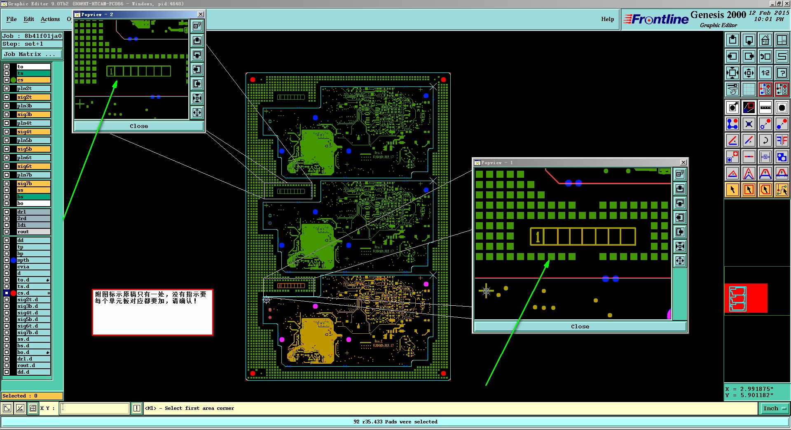Toggle the checkbox for layer sig5b
The width and height of the screenshot is (791, 430).
tap(7, 149)
